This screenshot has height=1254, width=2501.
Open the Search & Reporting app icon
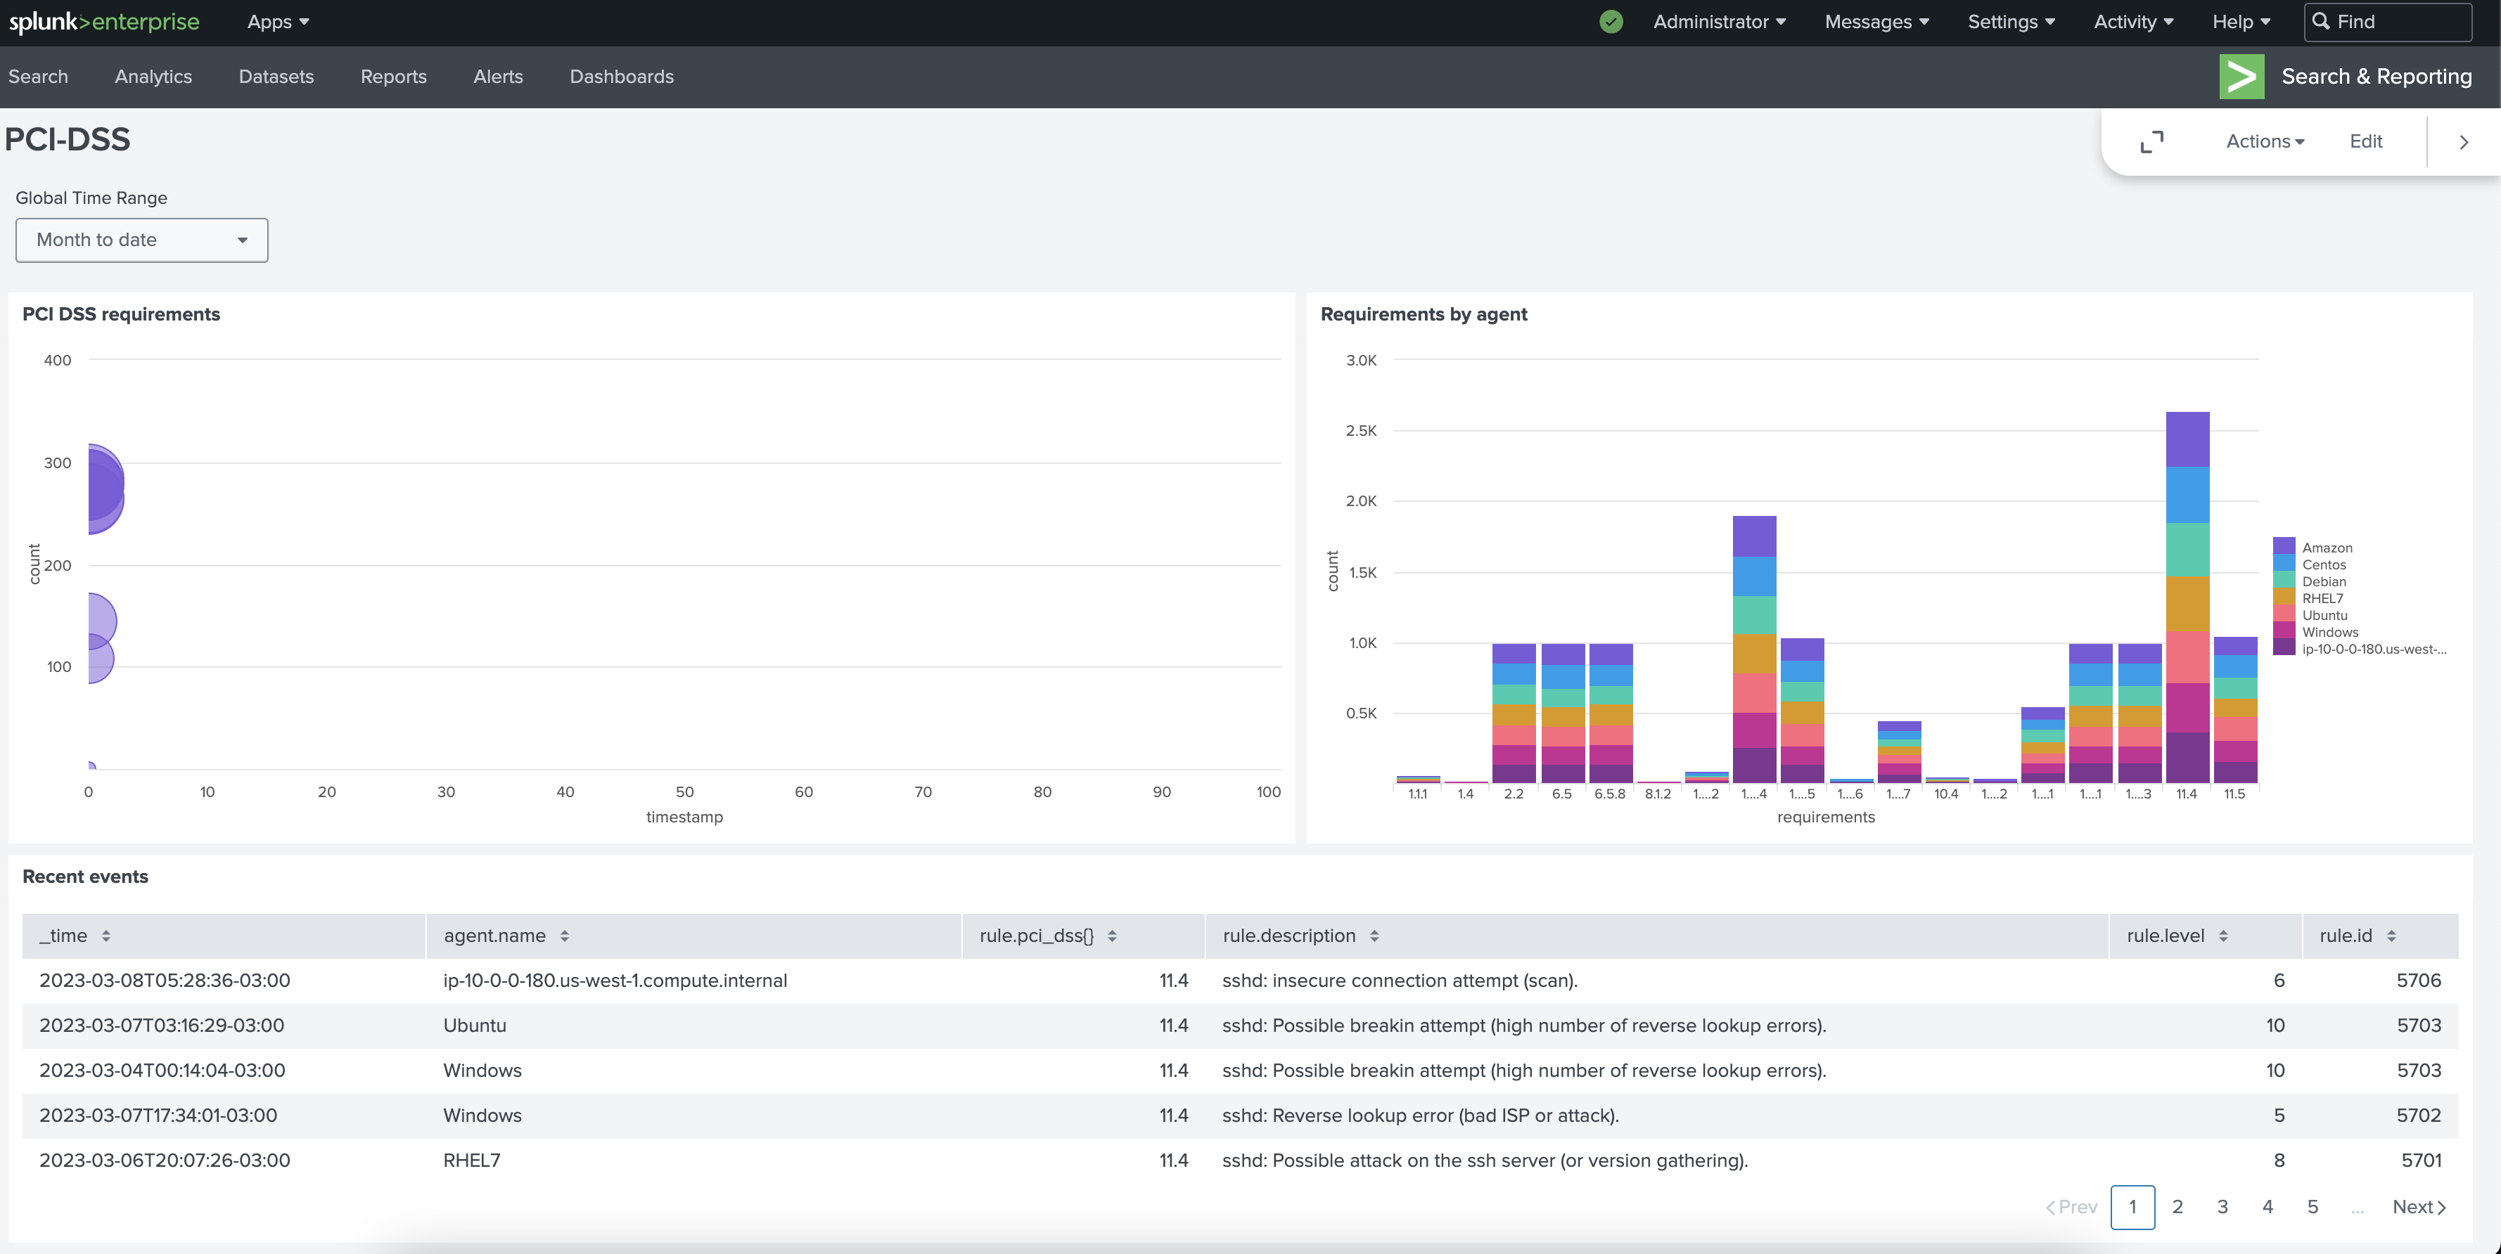2241,77
